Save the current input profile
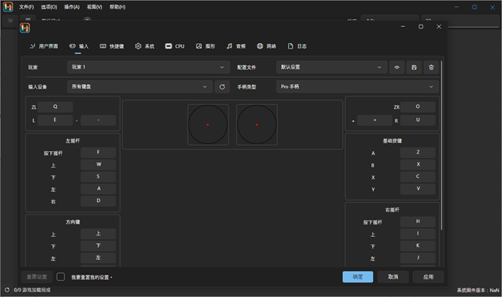Screen dimensions: 502x297 tap(414, 67)
